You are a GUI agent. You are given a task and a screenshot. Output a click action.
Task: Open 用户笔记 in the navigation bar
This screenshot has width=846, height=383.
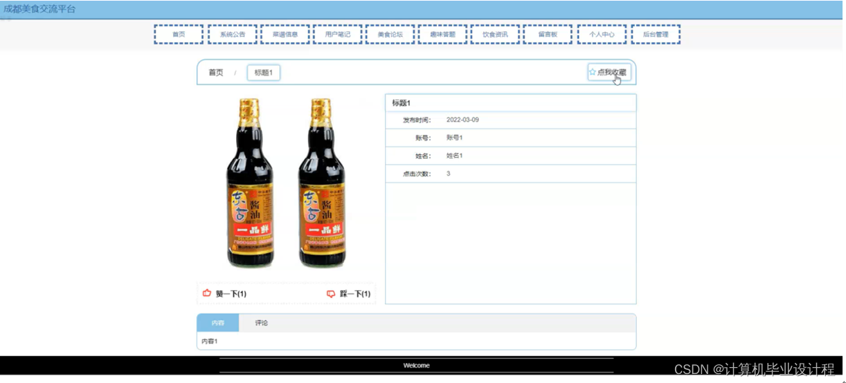338,35
